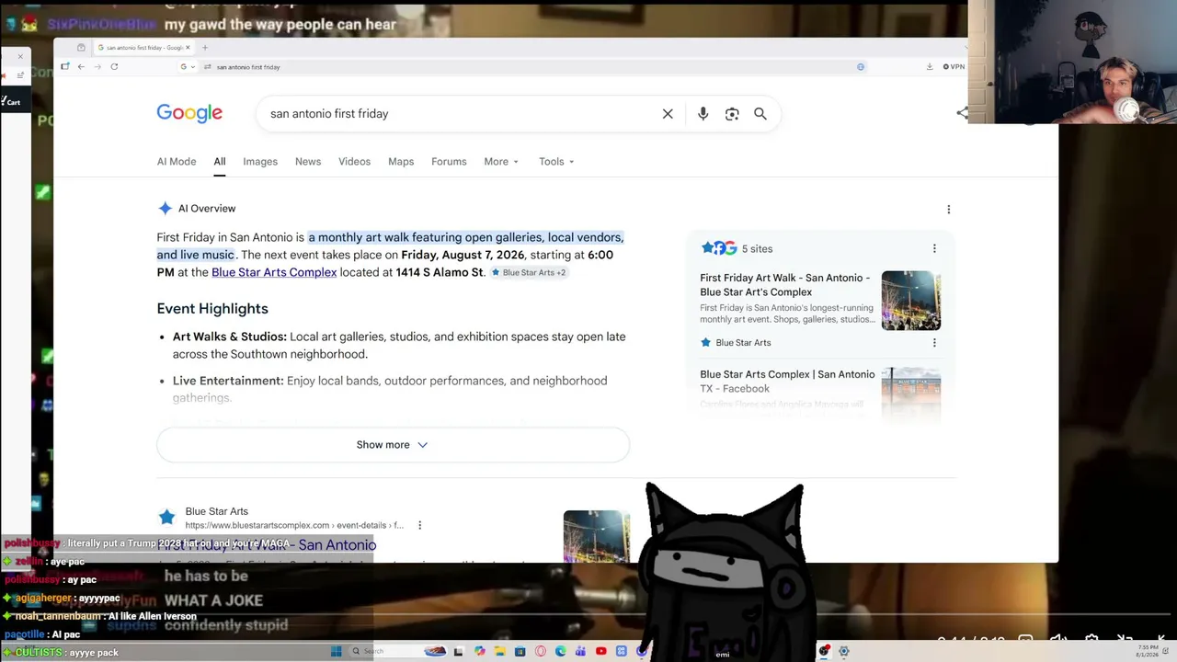Open the browser downloads icon
The width and height of the screenshot is (1177, 662).
[930, 66]
